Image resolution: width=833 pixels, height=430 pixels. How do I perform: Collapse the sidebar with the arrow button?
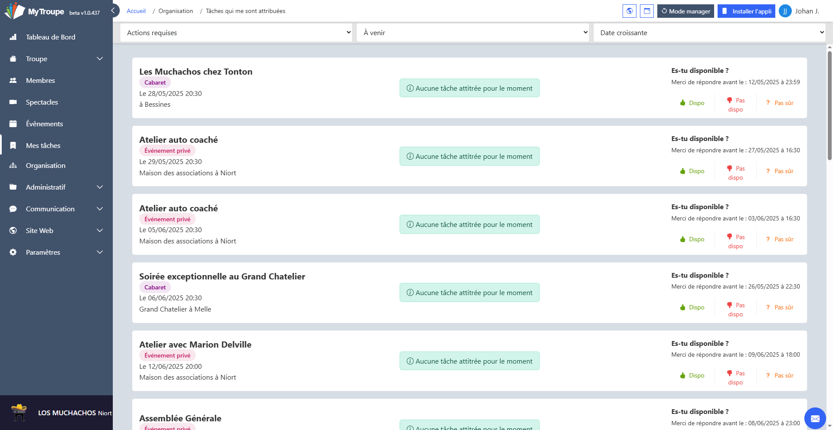pos(113,10)
